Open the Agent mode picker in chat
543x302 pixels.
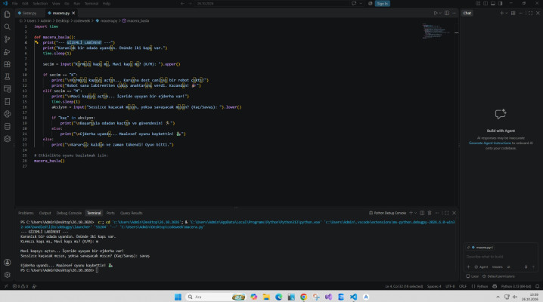pyautogui.click(x=481, y=267)
